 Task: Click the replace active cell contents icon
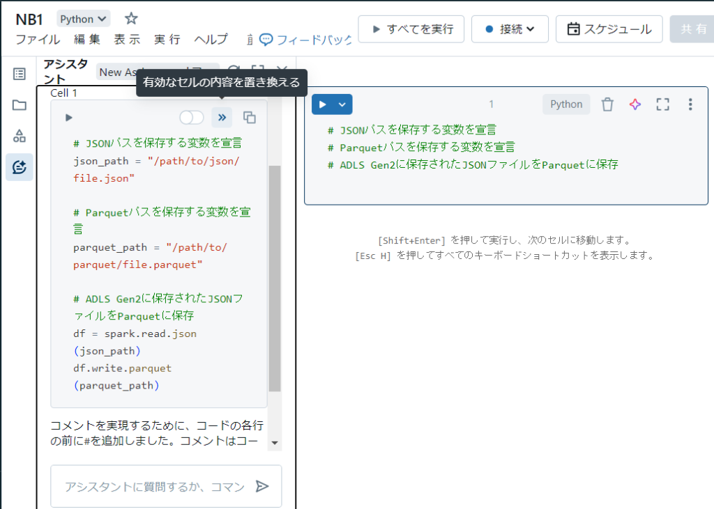pos(222,118)
